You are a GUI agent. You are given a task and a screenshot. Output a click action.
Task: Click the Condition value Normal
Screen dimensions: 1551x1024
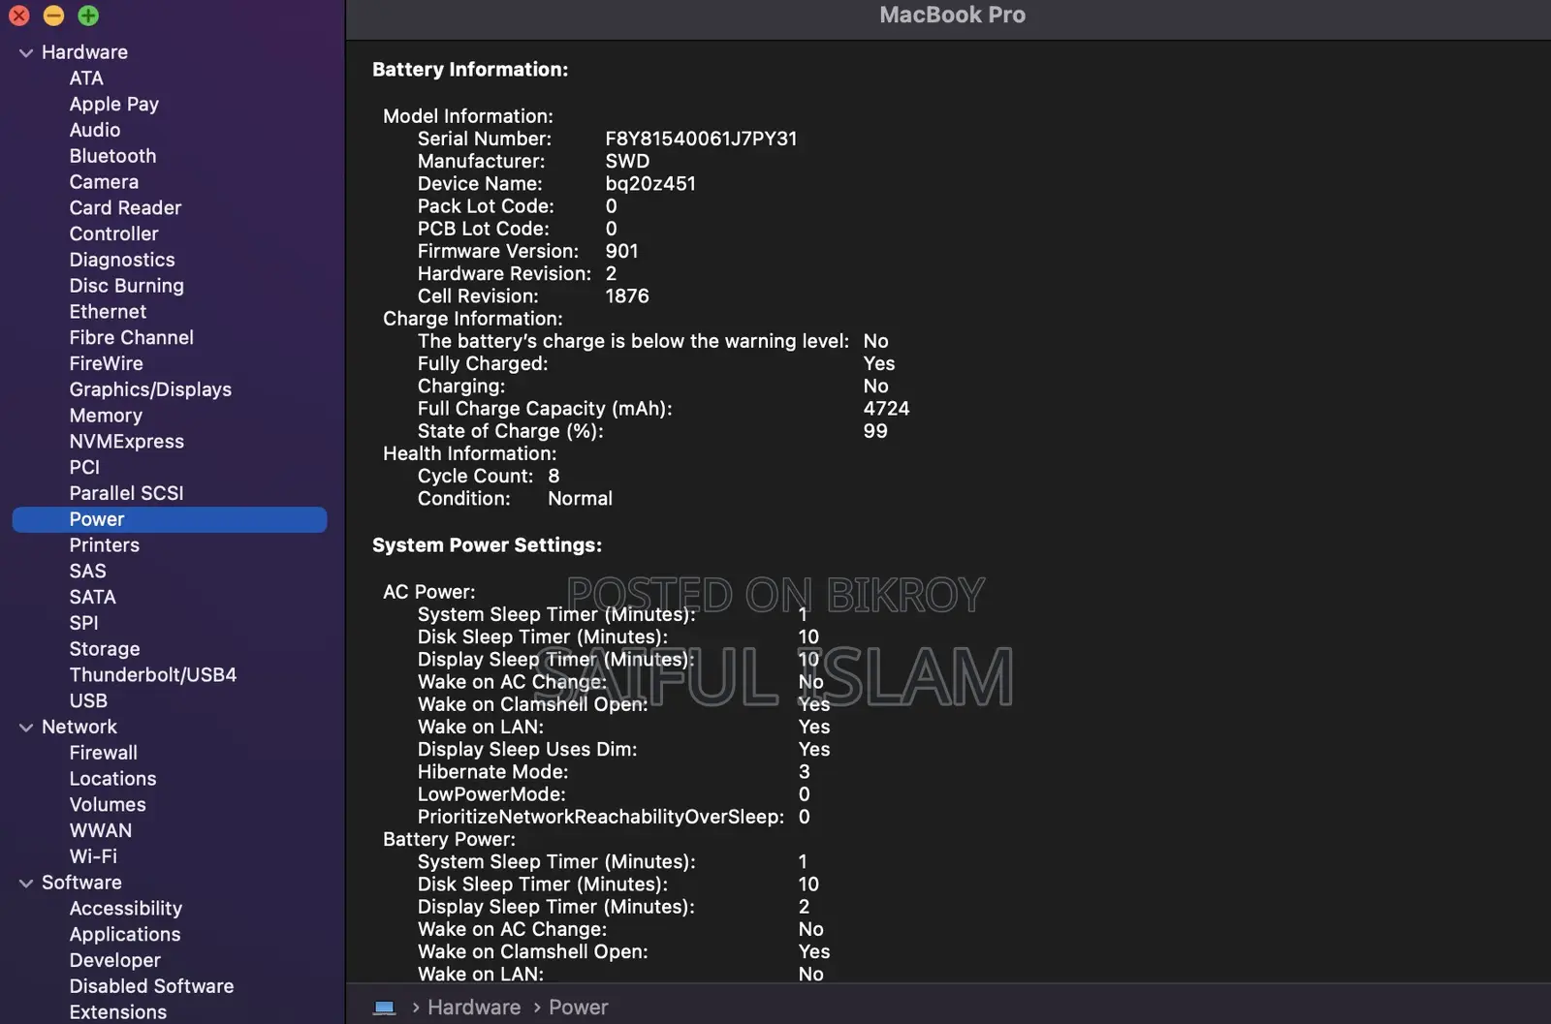tap(580, 499)
